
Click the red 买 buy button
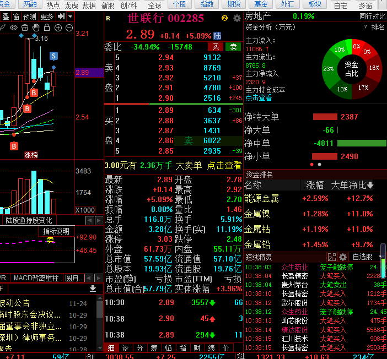click(x=216, y=47)
